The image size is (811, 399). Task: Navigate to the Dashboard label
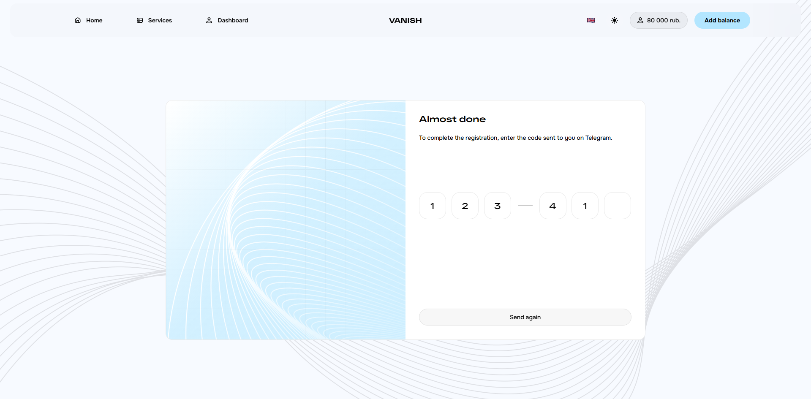pos(233,20)
